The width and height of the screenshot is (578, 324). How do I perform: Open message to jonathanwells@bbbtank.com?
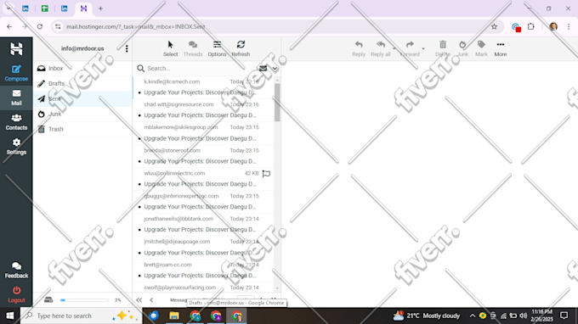pyautogui.click(x=203, y=224)
